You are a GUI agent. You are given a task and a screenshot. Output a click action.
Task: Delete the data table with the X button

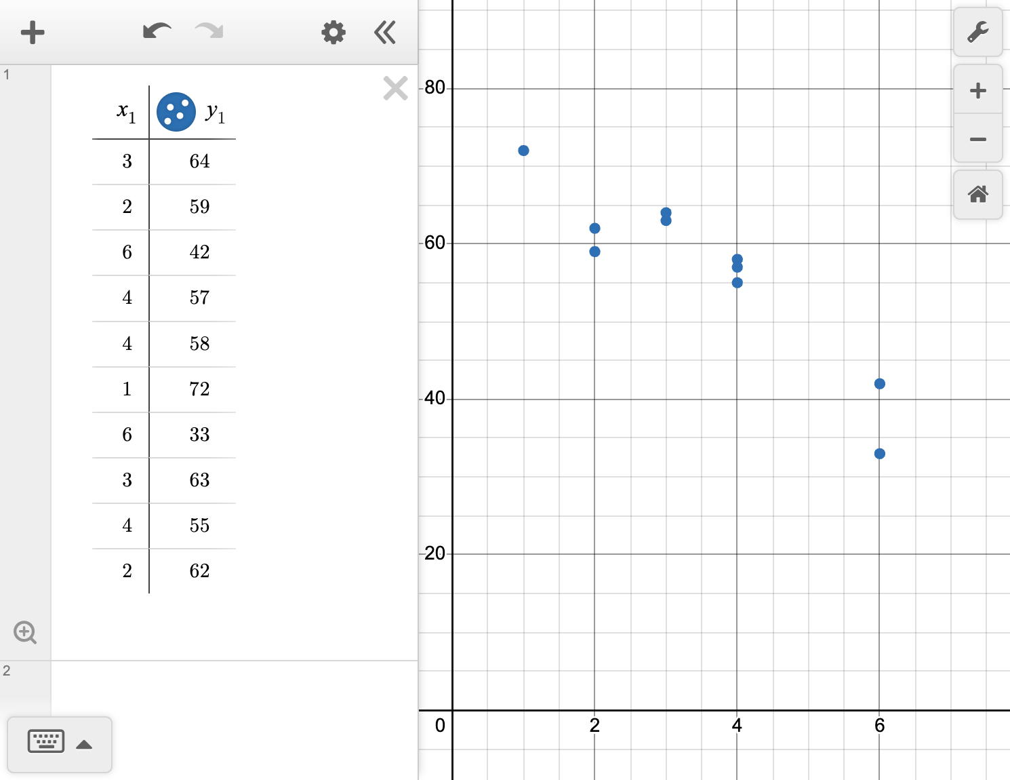click(395, 88)
